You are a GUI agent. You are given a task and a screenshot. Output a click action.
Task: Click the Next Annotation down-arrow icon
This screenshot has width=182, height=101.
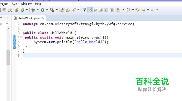(118, 10)
